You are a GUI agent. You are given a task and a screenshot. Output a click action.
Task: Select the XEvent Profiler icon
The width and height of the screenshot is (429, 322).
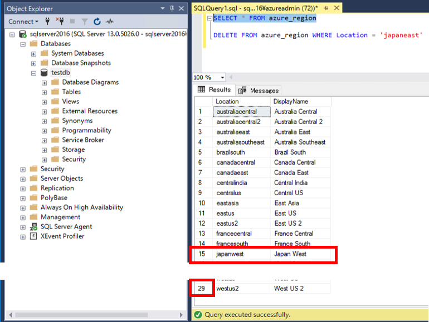point(33,236)
